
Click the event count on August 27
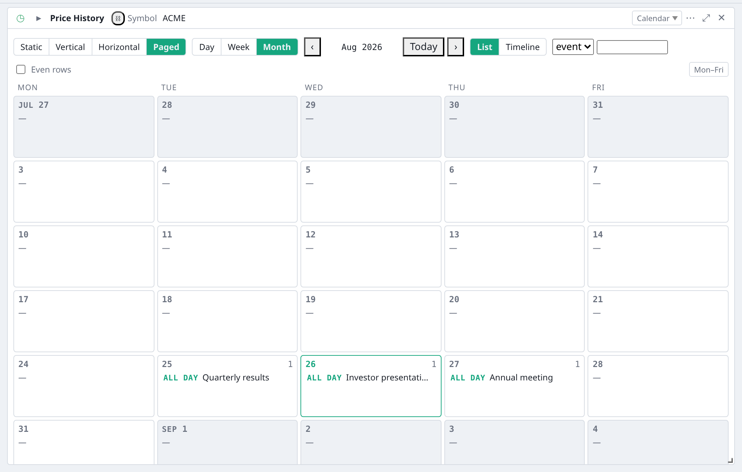577,364
